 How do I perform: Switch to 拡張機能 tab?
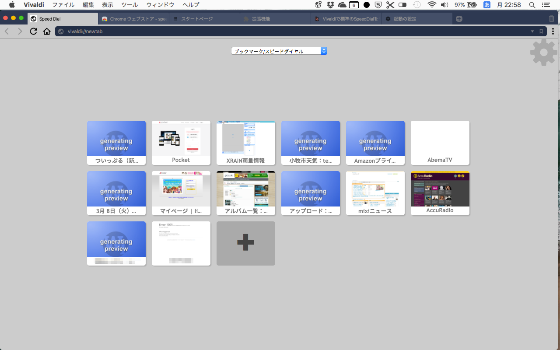[276, 19]
